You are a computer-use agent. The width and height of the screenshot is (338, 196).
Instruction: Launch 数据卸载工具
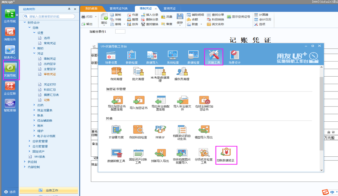coord(116,156)
